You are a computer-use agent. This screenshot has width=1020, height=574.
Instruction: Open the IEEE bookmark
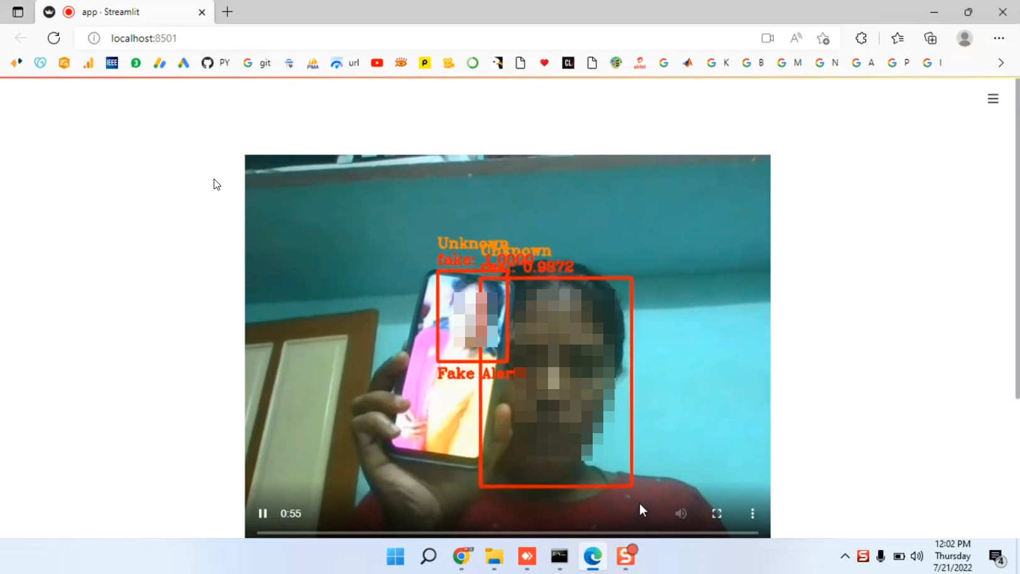coord(111,63)
